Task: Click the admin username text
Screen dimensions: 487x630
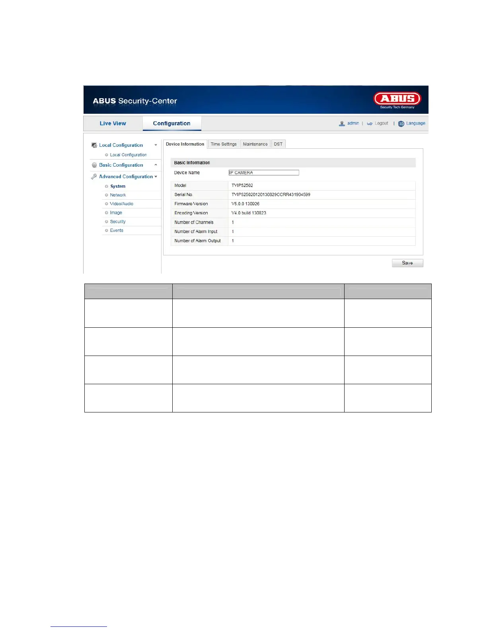Action: (353, 123)
